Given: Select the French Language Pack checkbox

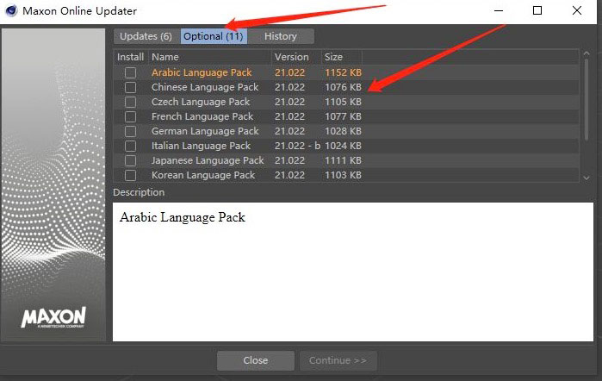Looking at the screenshot, I should pos(130,116).
